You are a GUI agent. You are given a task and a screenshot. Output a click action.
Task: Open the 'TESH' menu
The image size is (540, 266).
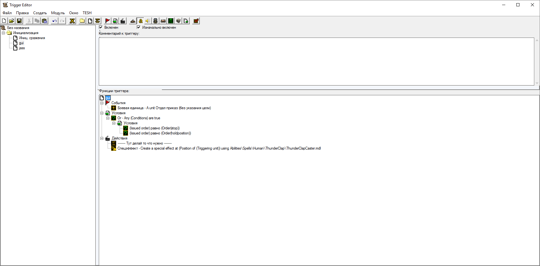click(87, 13)
